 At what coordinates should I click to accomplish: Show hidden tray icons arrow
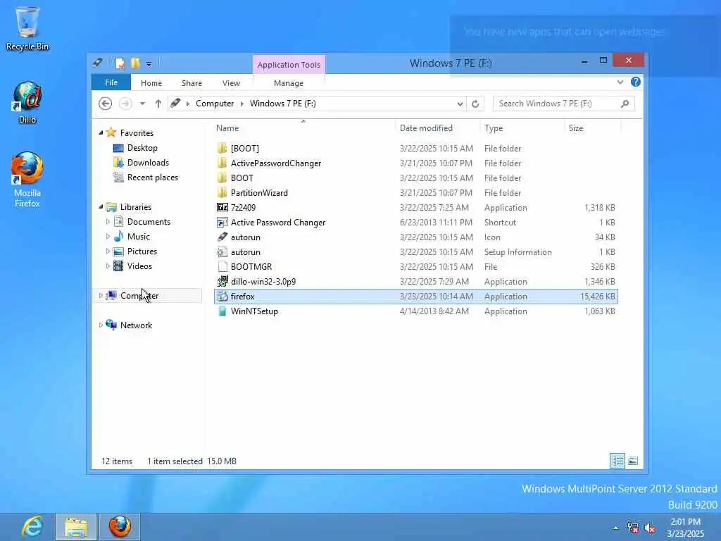pyautogui.click(x=615, y=528)
